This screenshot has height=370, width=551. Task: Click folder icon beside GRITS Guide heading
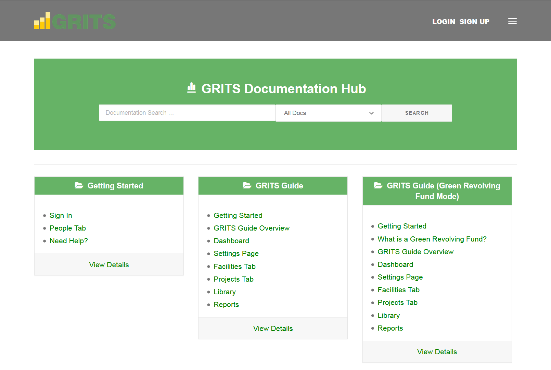(x=247, y=186)
